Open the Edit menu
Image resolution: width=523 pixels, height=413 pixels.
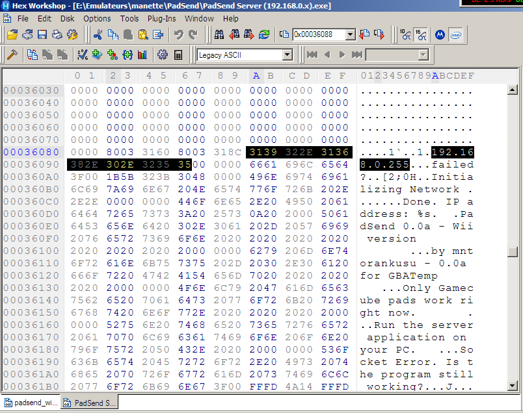[44, 19]
